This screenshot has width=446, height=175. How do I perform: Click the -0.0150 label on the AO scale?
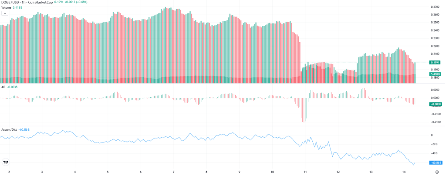coord(436,122)
